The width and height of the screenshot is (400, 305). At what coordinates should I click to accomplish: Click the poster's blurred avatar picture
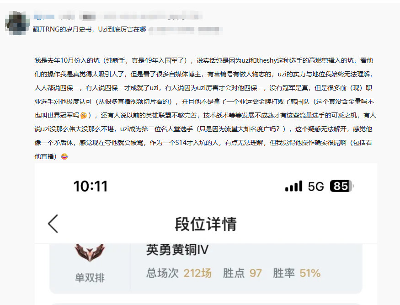coord(16,23)
